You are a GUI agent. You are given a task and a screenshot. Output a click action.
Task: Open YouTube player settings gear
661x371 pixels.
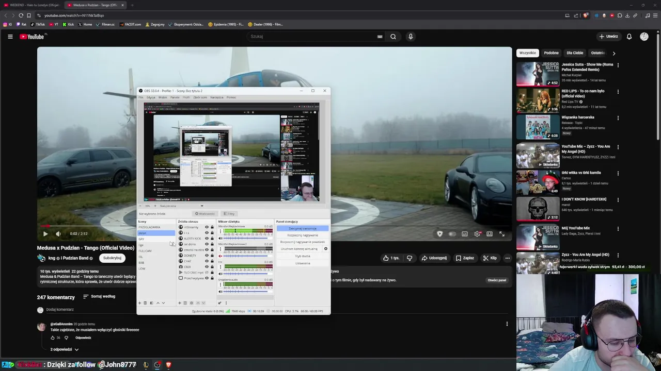(477, 234)
